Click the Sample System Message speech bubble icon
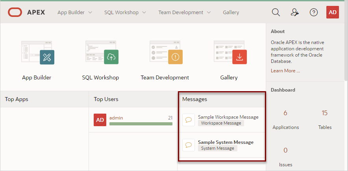The height and width of the screenshot is (171, 348). (189, 145)
